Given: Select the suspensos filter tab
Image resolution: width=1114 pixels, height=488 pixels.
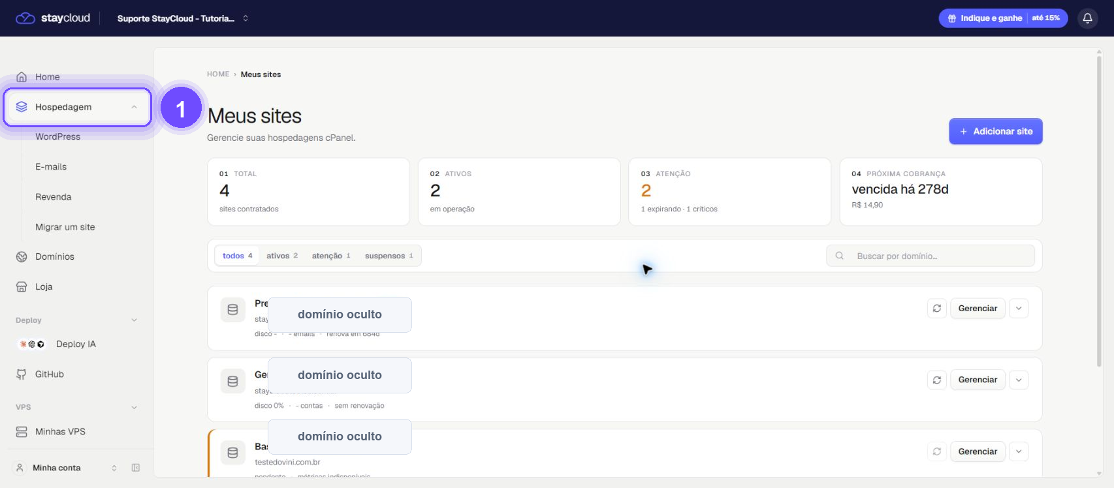Looking at the screenshot, I should [389, 256].
